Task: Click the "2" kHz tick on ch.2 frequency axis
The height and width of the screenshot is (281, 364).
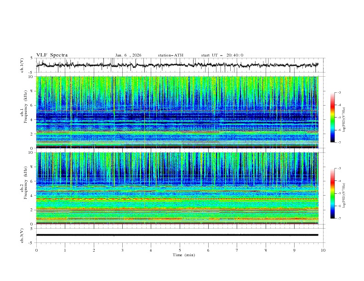Action: (x=32, y=210)
